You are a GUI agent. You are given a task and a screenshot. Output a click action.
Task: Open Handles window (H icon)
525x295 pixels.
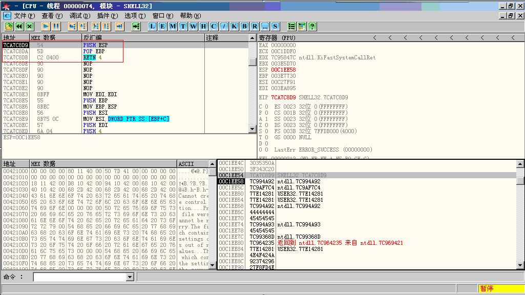point(203,27)
